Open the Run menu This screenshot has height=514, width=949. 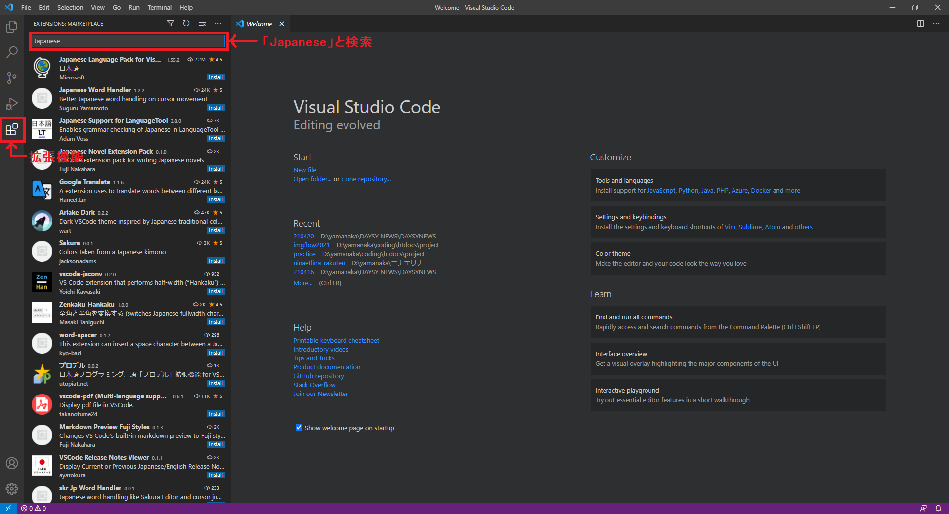[x=134, y=7]
